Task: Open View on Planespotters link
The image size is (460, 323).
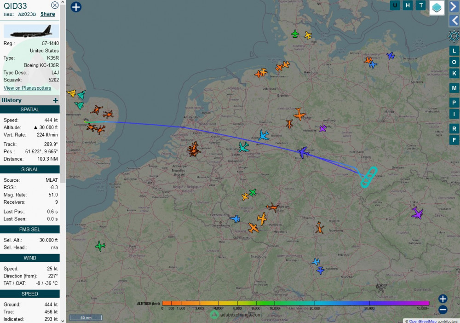Action: 27,88
